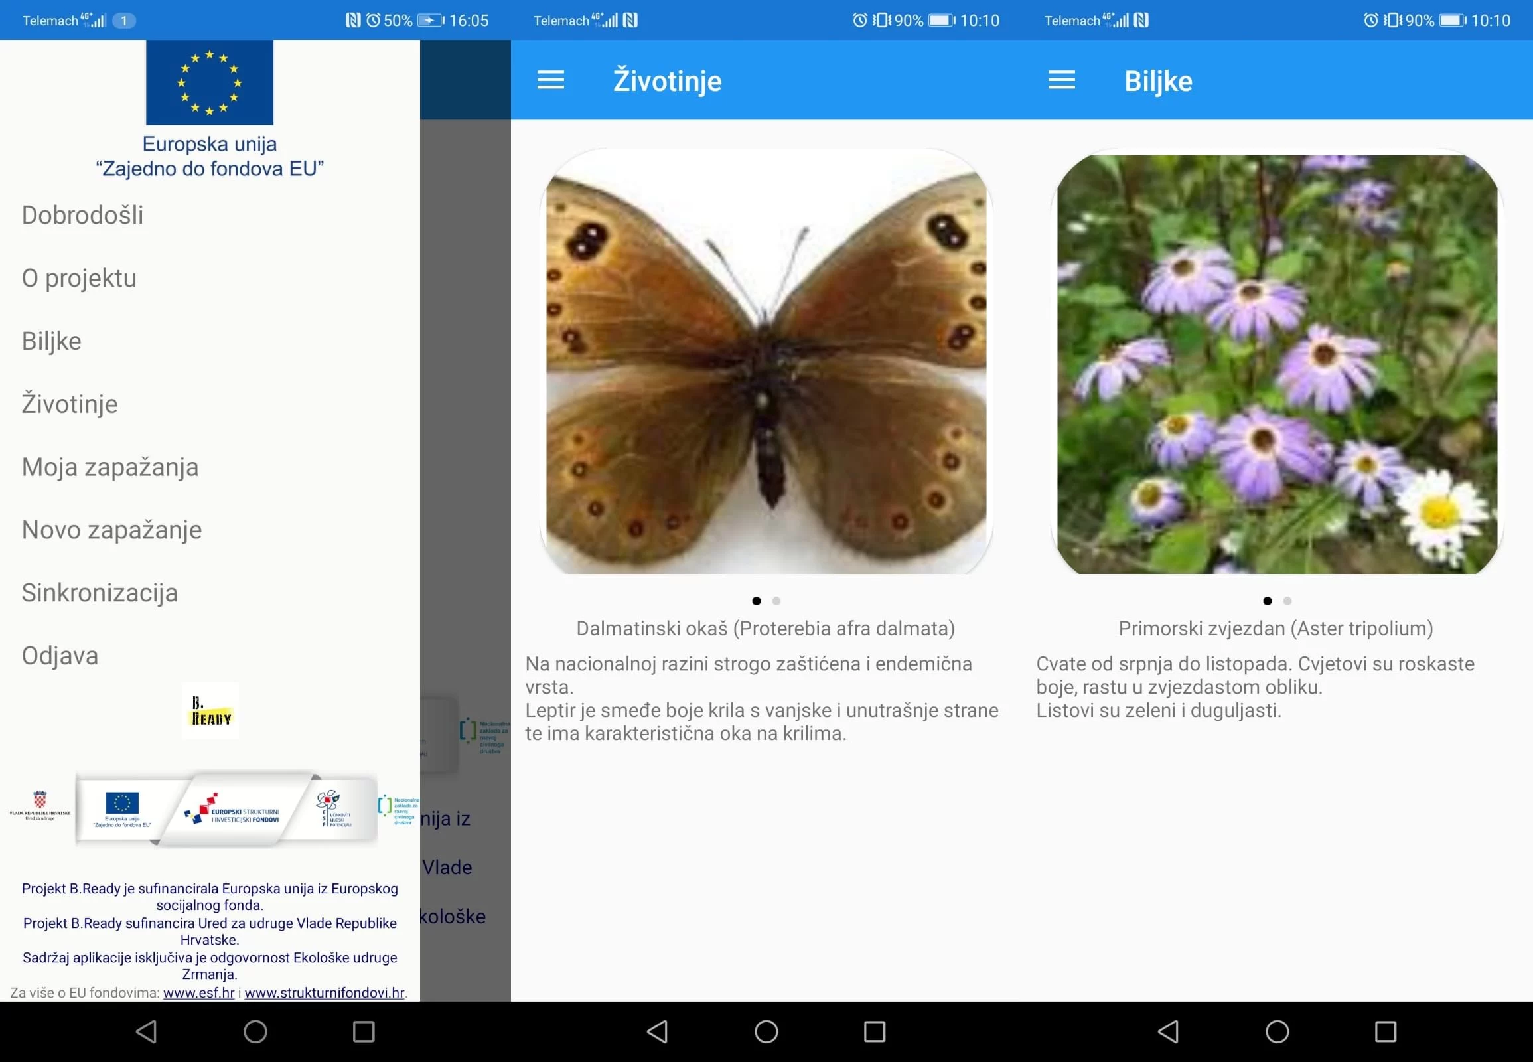The width and height of the screenshot is (1533, 1062).
Task: Open the www.strukturnifondovi.hr link
Action: 325,992
